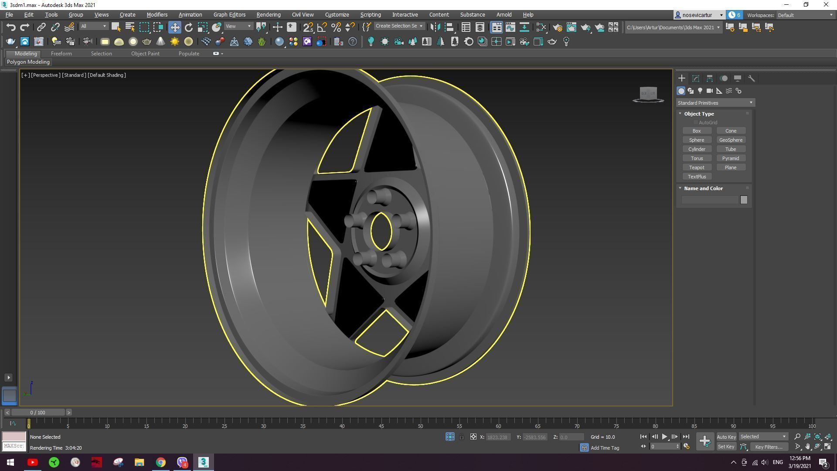
Task: Play the animation
Action: point(664,437)
